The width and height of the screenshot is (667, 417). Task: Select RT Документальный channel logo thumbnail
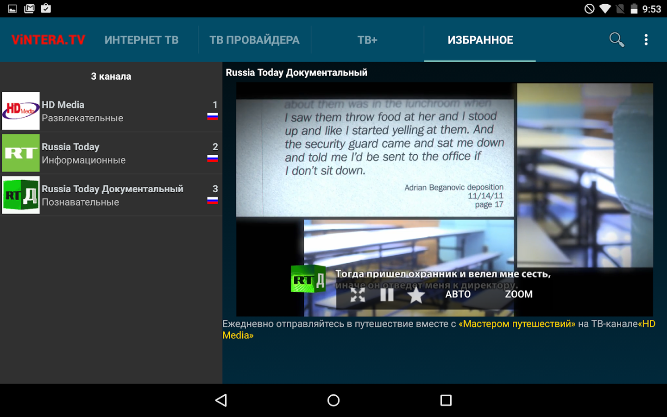click(x=21, y=195)
